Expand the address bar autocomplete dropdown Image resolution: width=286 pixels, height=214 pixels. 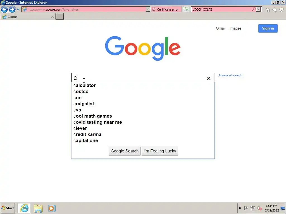tap(148, 9)
